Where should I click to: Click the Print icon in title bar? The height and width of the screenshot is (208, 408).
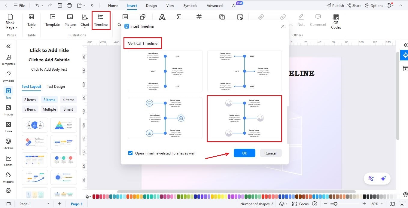tap(69, 5)
